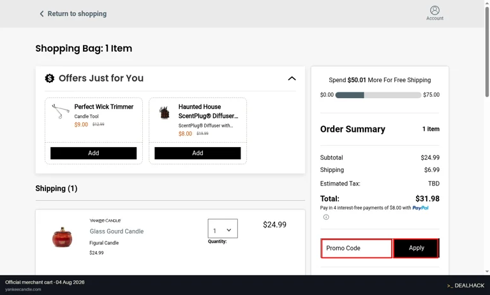Click the Haunted House diffuser thumbnail
The height and width of the screenshot is (295, 490).
(165, 113)
